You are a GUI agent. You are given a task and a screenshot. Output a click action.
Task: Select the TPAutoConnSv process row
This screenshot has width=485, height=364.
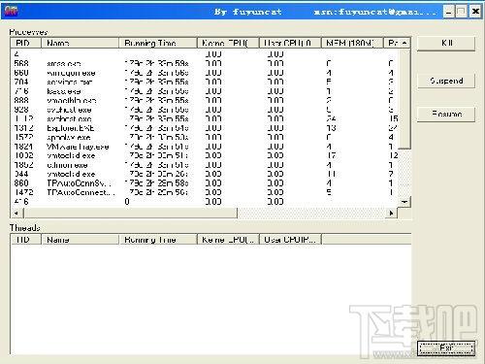coord(205,183)
